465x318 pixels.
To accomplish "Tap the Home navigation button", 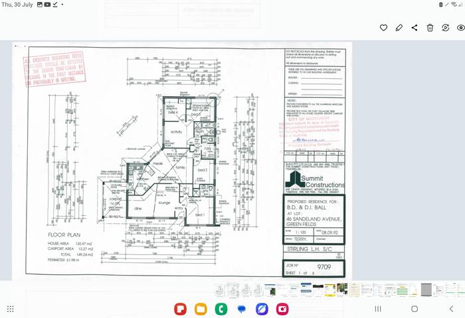I will [x=415, y=309].
